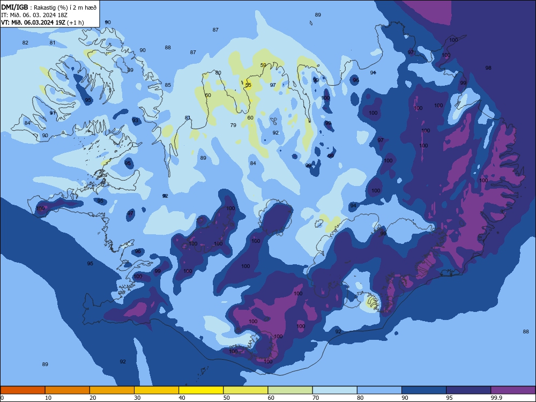Click the '93' humidity value on the map
The image size is (536, 402).
[135, 120]
